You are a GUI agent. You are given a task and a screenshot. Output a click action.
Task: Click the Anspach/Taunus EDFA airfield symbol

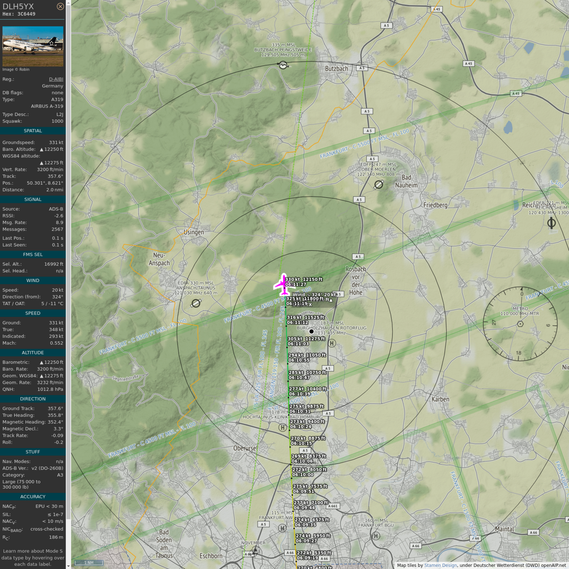(196, 303)
